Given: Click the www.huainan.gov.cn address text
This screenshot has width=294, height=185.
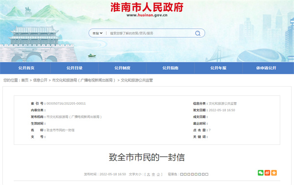Looking at the screenshot, I should (147, 15).
